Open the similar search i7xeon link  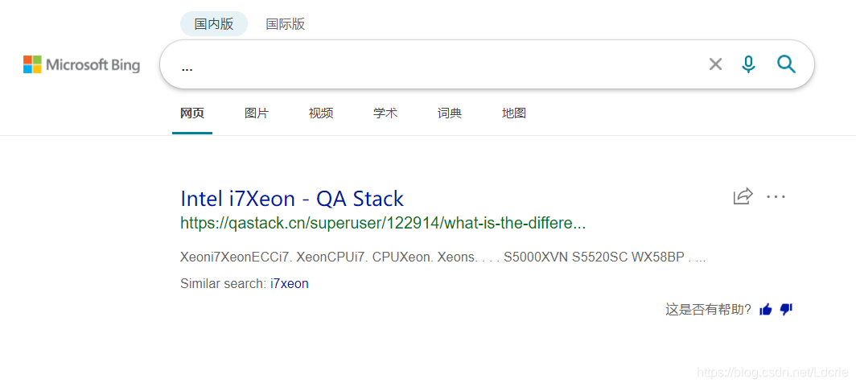tap(290, 284)
